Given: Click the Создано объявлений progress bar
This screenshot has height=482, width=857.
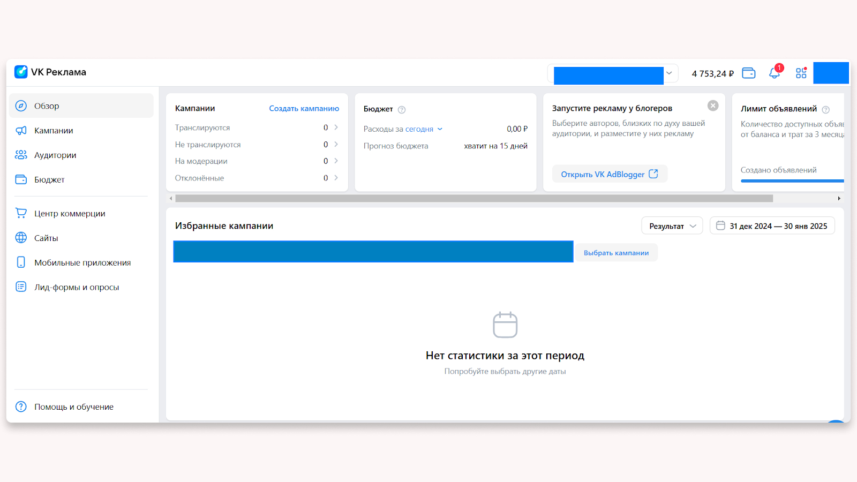Looking at the screenshot, I should (792, 181).
